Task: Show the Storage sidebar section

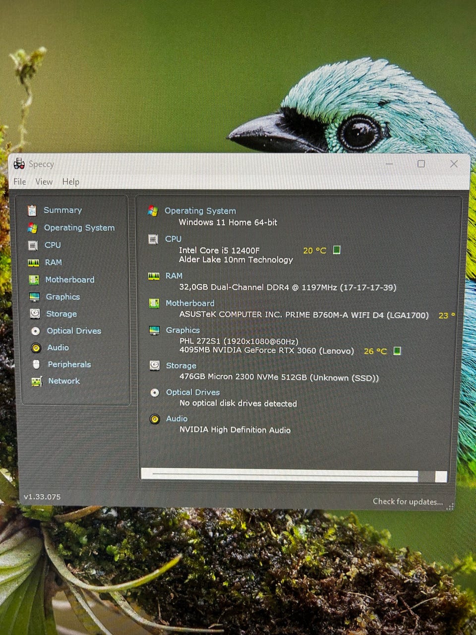Action: (61, 314)
